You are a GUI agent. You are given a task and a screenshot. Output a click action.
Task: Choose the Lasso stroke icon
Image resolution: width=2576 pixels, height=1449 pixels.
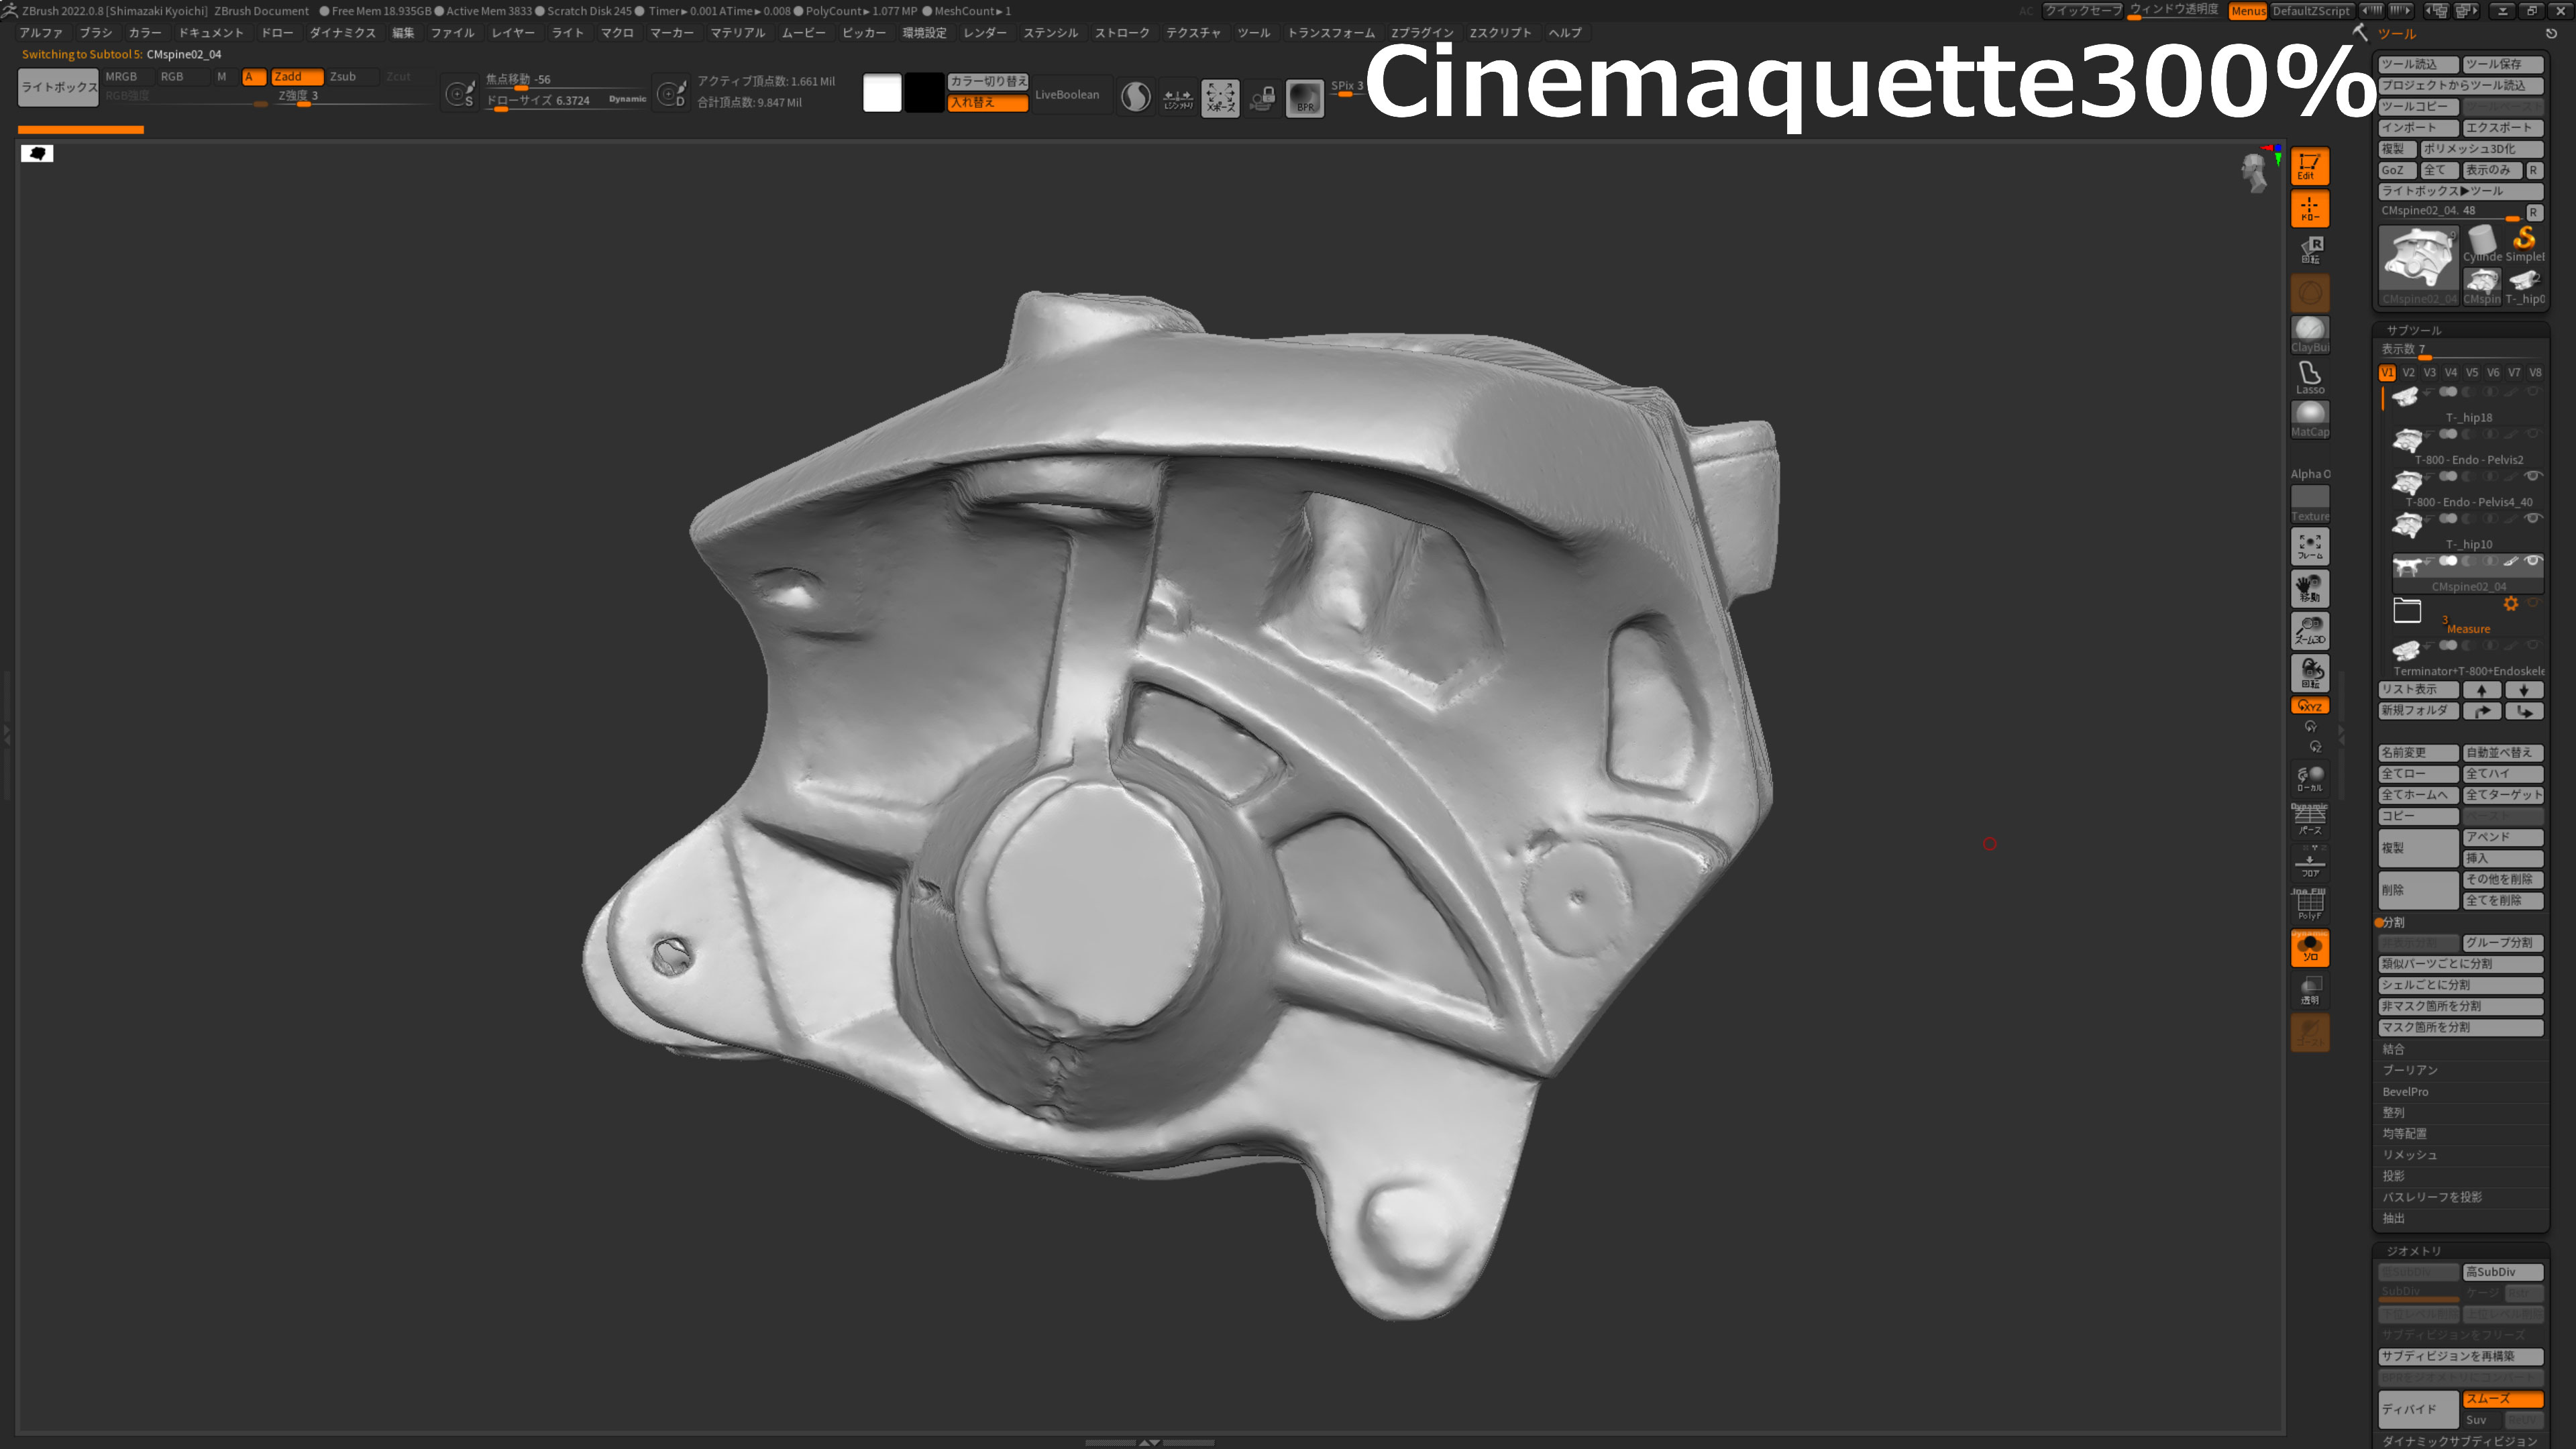click(2309, 376)
